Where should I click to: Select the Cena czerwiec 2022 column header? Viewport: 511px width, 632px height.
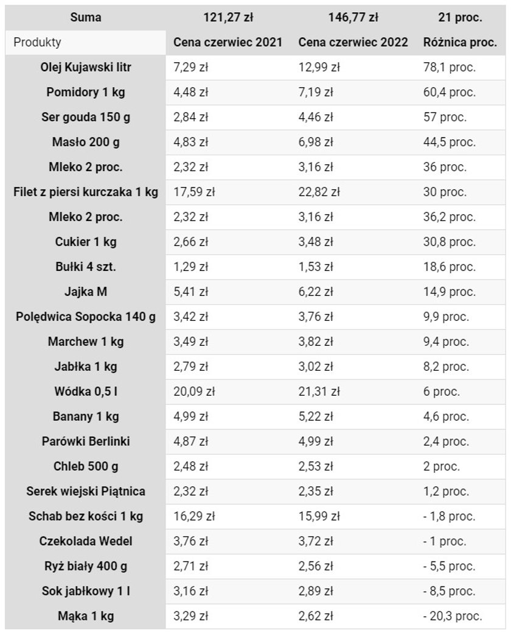click(353, 43)
